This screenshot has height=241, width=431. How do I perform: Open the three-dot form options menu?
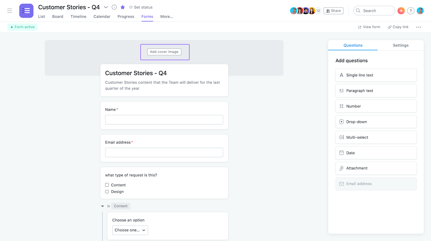pos(419,27)
